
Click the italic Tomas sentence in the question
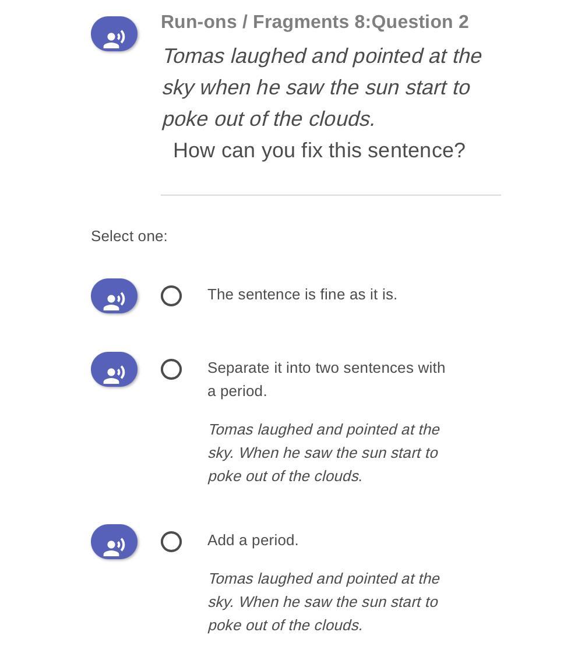[x=322, y=87]
